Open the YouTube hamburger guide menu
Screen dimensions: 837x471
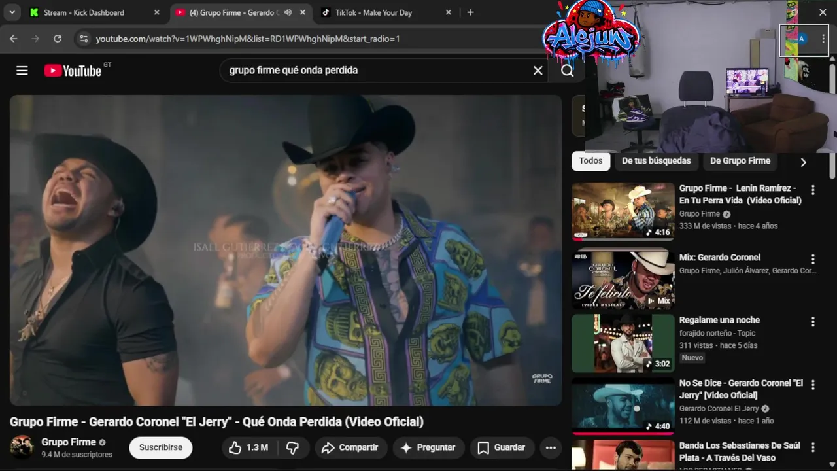(22, 71)
